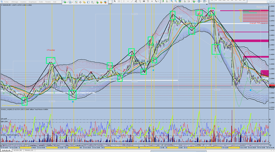Click the ADX indicator window label

click(25, 109)
